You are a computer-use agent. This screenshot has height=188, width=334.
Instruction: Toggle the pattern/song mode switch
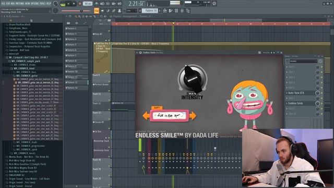(63, 4)
